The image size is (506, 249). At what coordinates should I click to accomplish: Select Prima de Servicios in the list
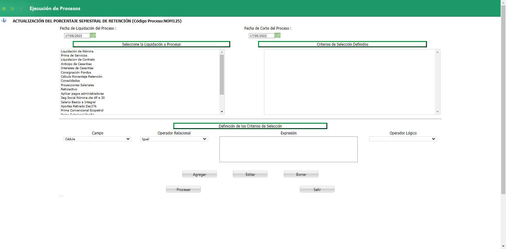(x=139, y=56)
